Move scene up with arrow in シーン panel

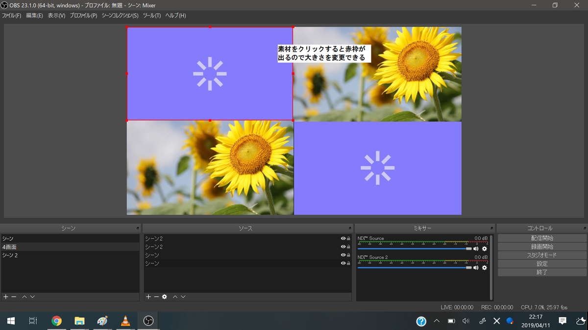(x=24, y=297)
